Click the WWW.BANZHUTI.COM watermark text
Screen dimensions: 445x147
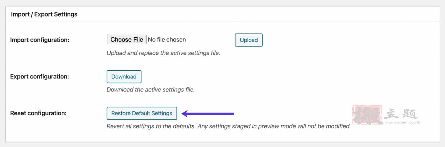pos(400,122)
